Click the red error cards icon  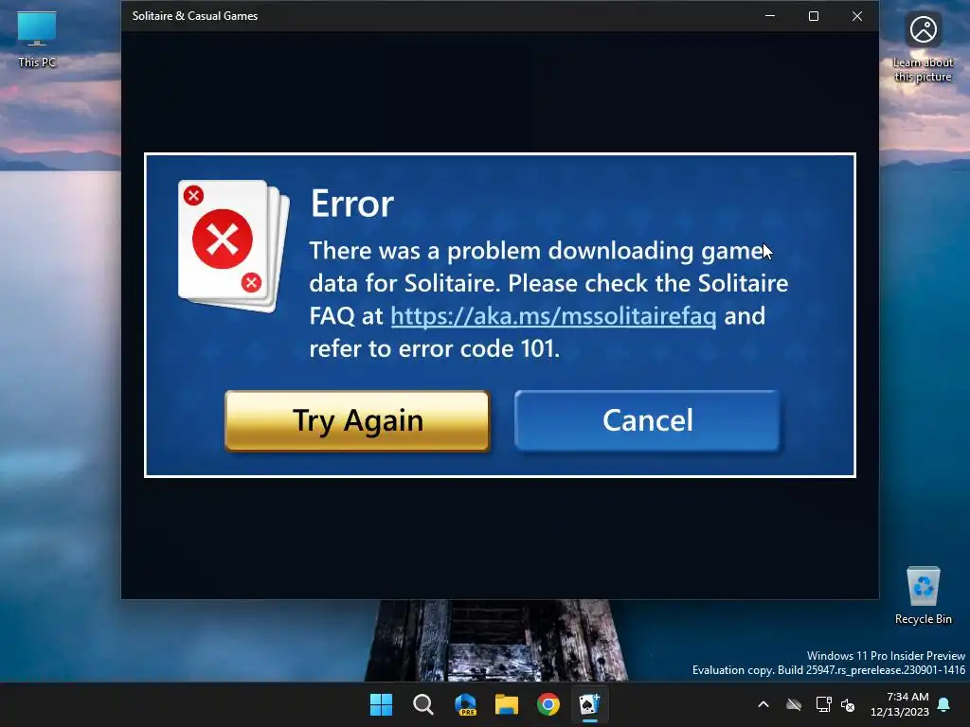[233, 245]
